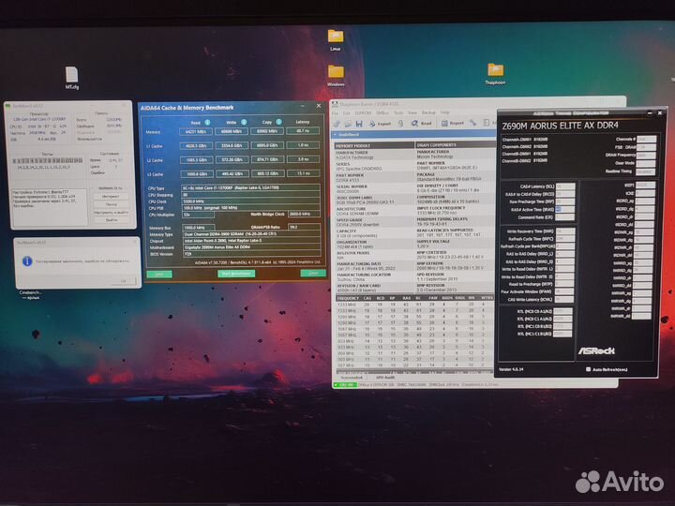Click the Save button in AIDA64
The image size is (675, 506).
coord(159,274)
